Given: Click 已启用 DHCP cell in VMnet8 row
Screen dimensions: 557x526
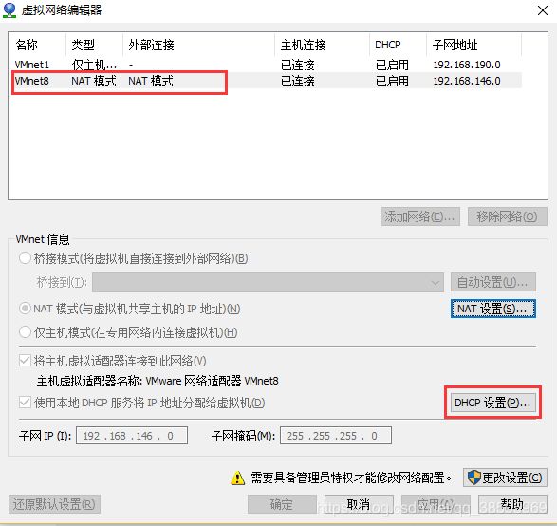Looking at the screenshot, I should [392, 81].
